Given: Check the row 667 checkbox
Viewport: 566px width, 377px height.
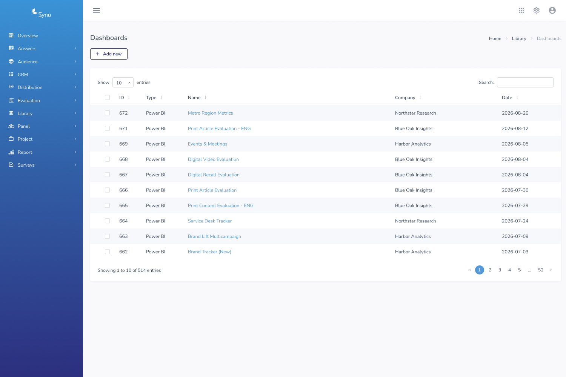Looking at the screenshot, I should pos(107,175).
